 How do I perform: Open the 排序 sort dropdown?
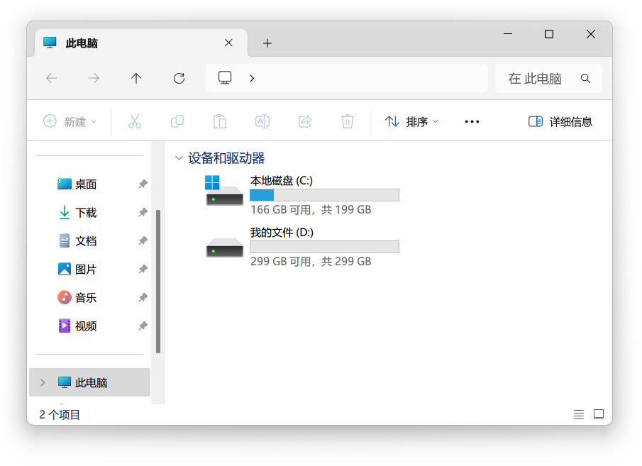[x=412, y=121]
